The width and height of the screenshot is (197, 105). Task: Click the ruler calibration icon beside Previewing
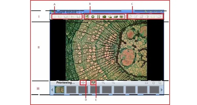[83, 82]
